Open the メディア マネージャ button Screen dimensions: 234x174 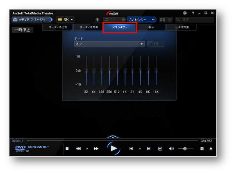(32, 20)
